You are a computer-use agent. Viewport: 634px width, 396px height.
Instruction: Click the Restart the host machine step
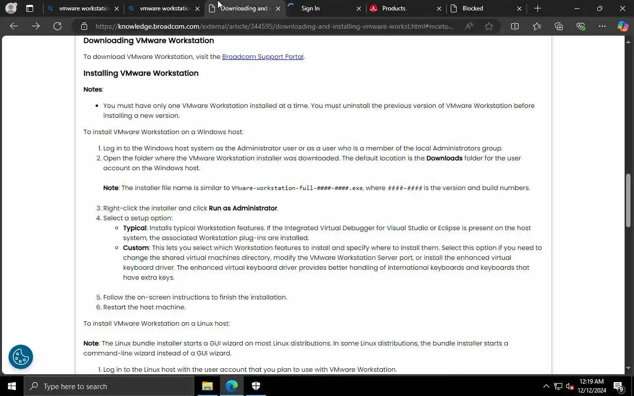point(144,307)
